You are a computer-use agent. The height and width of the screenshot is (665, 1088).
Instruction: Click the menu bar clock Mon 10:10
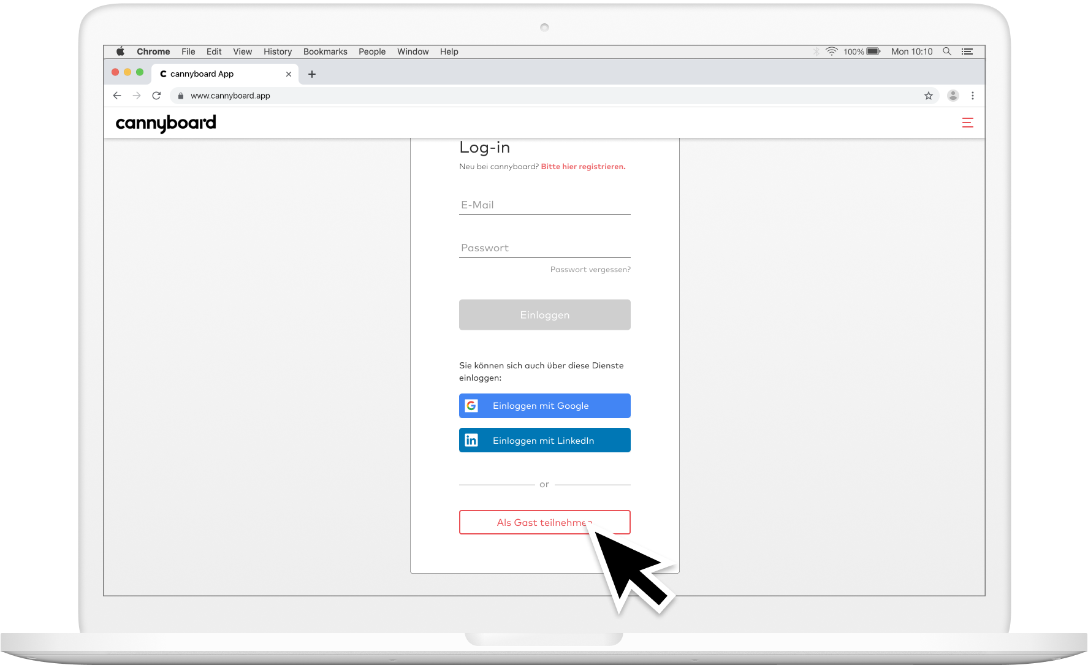[x=912, y=51]
